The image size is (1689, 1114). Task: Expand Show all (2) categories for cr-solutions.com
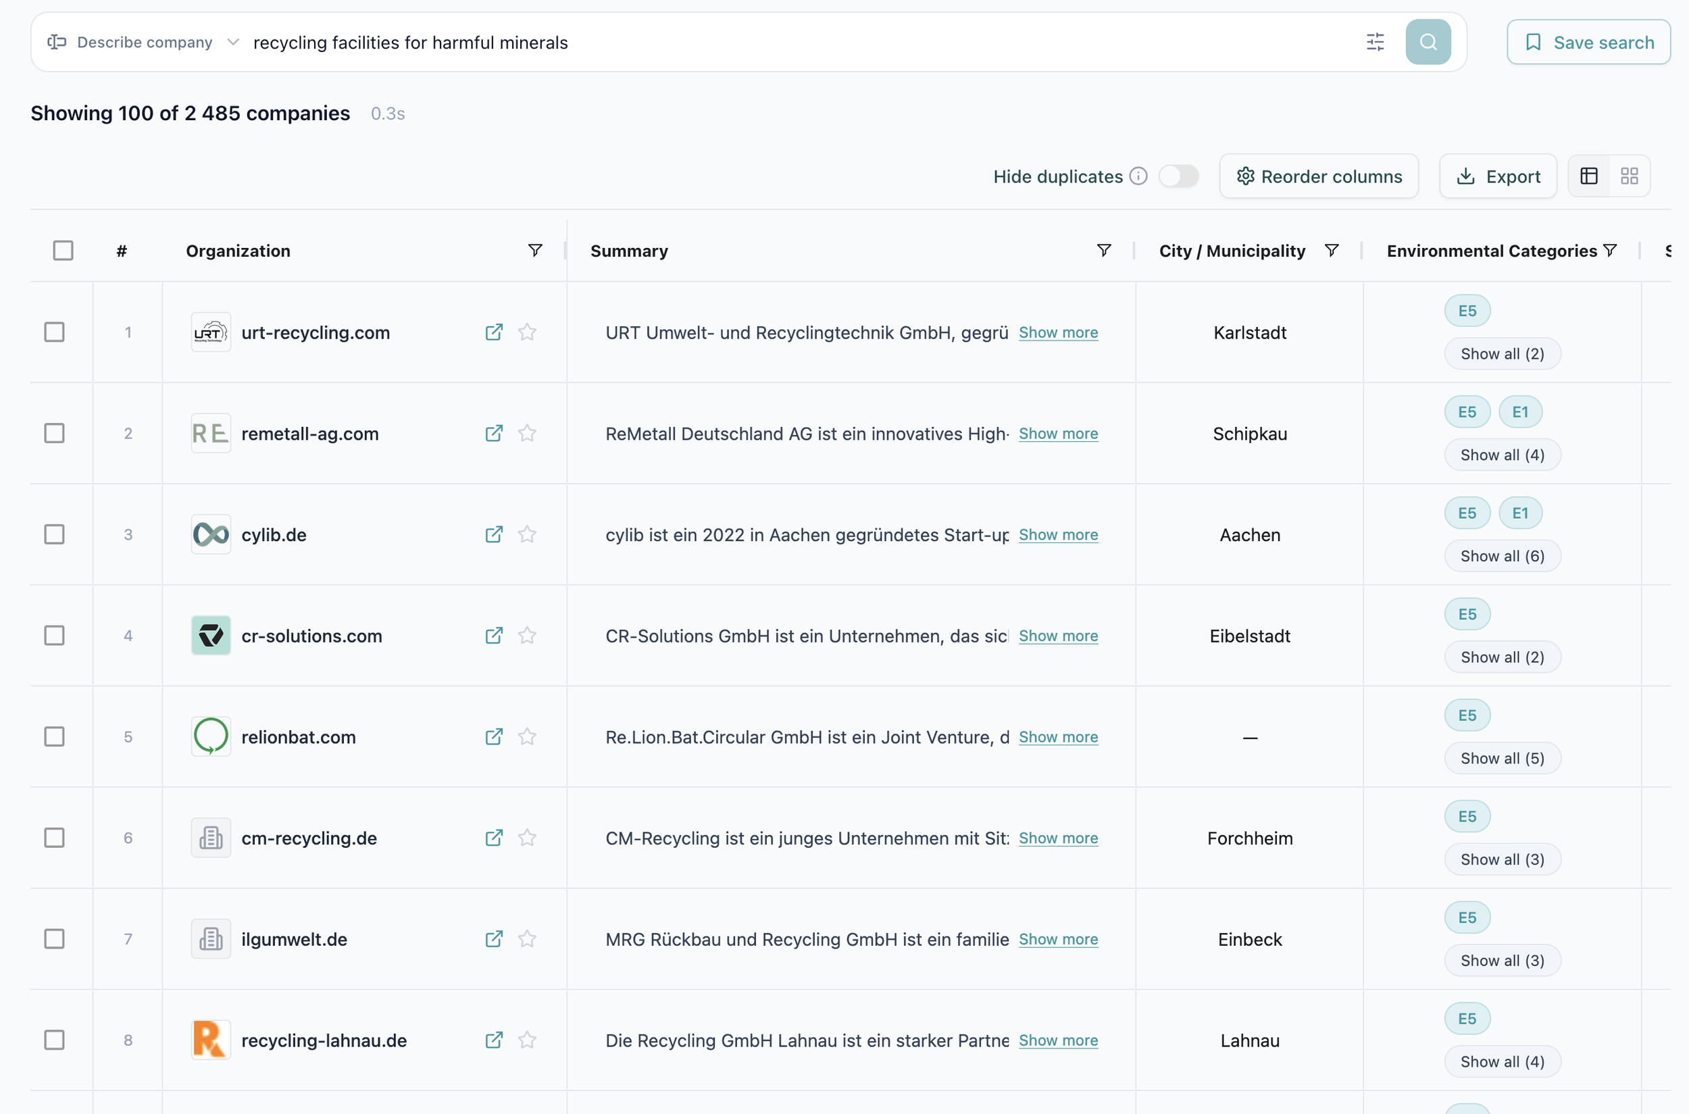tap(1502, 657)
